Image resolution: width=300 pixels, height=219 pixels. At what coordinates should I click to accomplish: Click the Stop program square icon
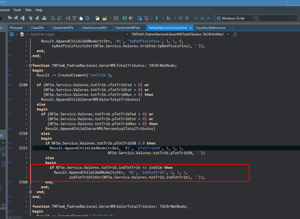pyautogui.click(x=187, y=18)
